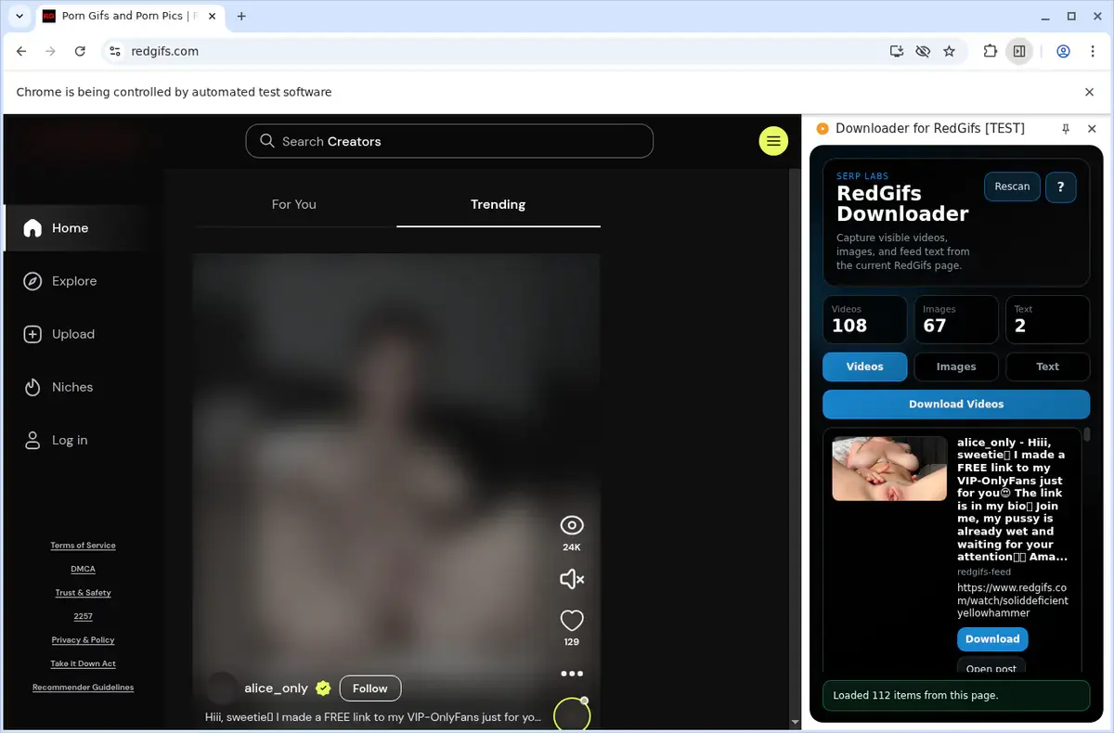1114x733 pixels.
Task: Dismiss the automated test software infobar
Action: [1090, 92]
